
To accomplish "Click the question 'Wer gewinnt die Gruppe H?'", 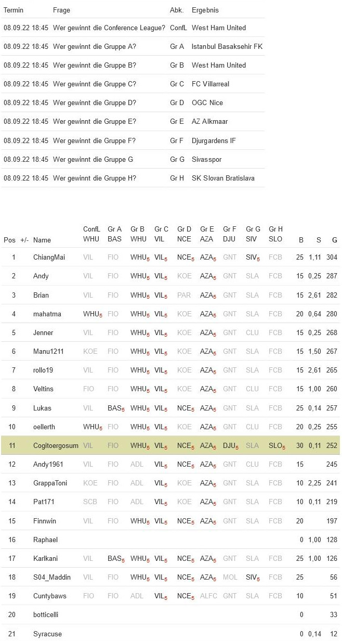I will [x=95, y=178].
